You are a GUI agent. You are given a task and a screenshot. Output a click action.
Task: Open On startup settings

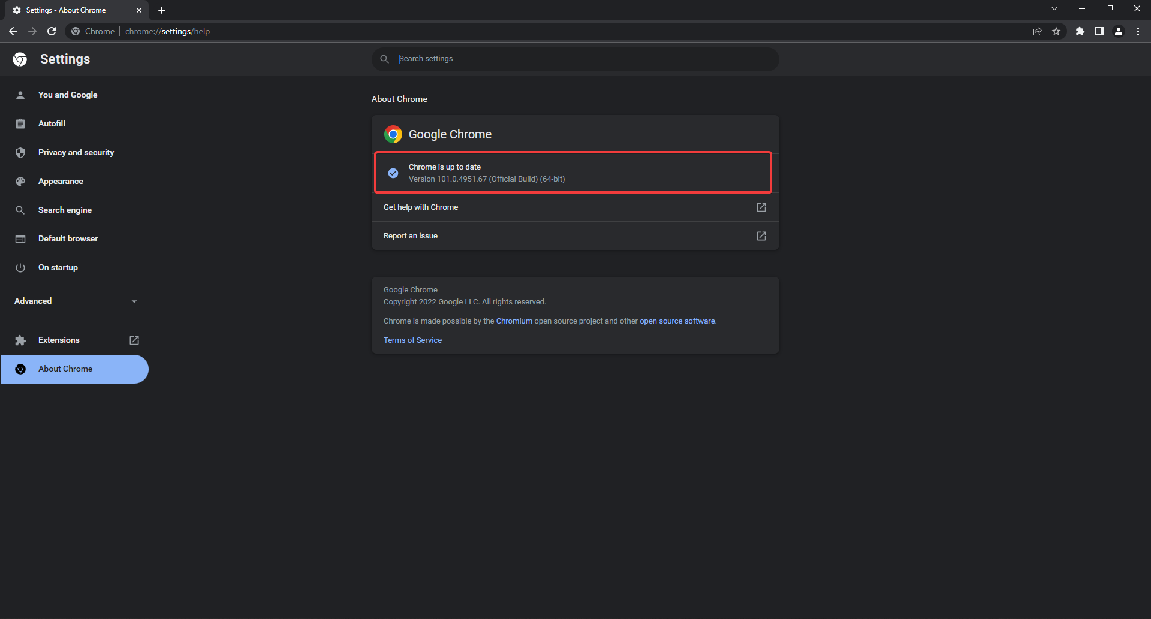pos(58,267)
